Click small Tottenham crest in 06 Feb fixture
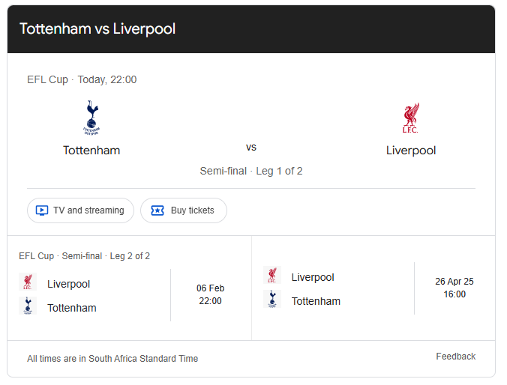This screenshot has height=385, width=507. pos(28,306)
